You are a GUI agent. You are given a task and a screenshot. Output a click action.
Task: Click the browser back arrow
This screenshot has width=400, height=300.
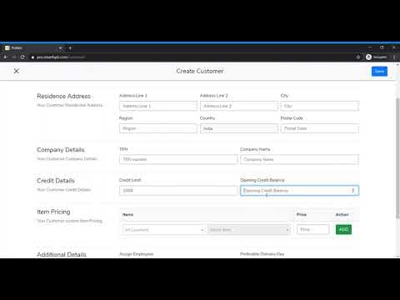click(5, 57)
